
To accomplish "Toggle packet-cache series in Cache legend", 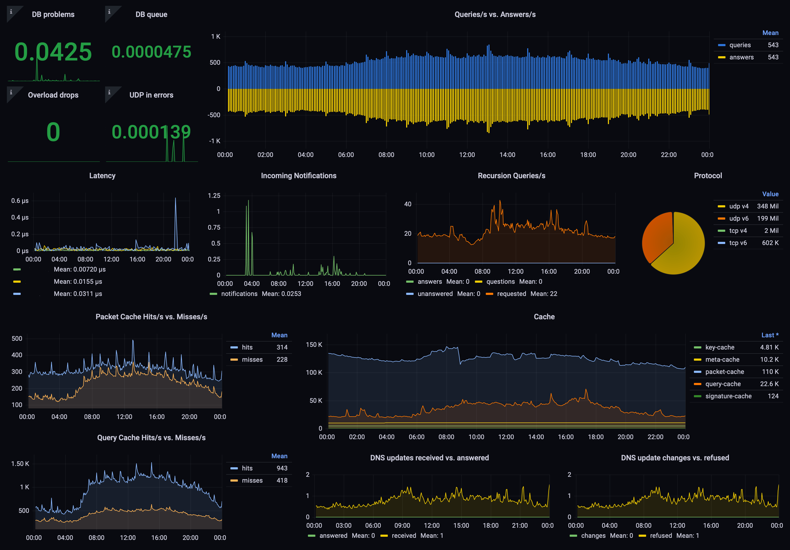I will [724, 372].
